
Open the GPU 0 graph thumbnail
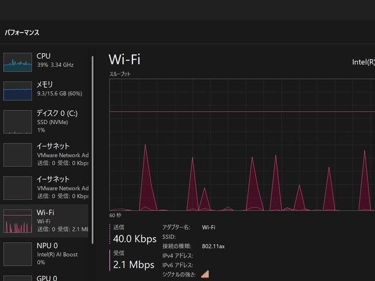pyautogui.click(x=18, y=277)
